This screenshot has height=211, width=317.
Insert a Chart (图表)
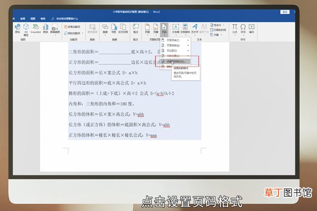[x=45, y=28]
